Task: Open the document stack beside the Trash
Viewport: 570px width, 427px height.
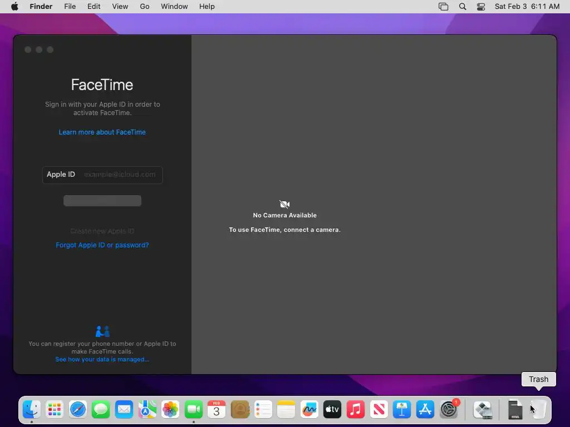Action: pyautogui.click(x=515, y=410)
